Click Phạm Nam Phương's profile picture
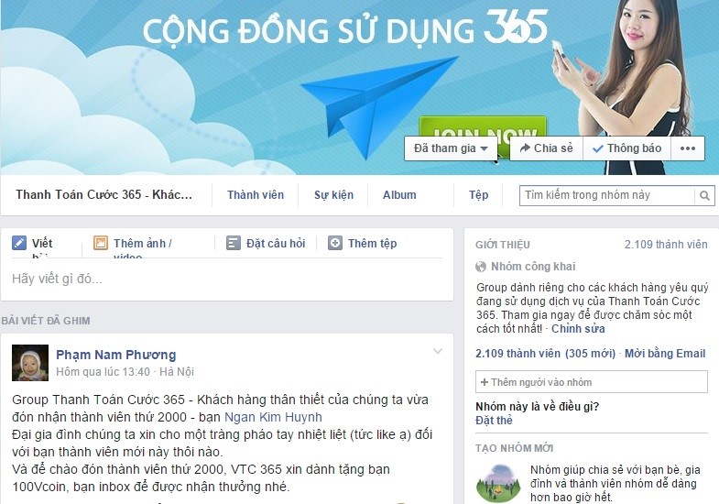Screen dimensions: 719x504 pyautogui.click(x=30, y=363)
